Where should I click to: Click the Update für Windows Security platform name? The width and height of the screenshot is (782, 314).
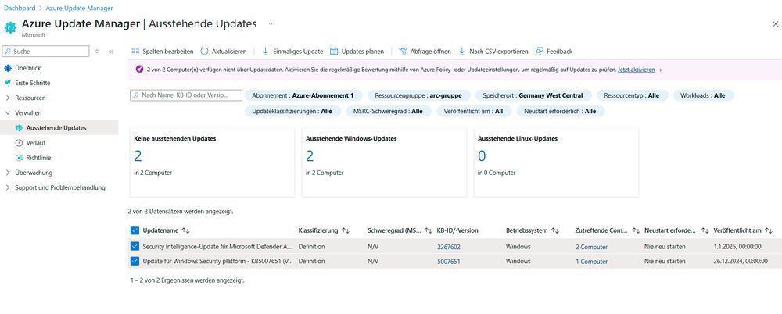pos(217,261)
